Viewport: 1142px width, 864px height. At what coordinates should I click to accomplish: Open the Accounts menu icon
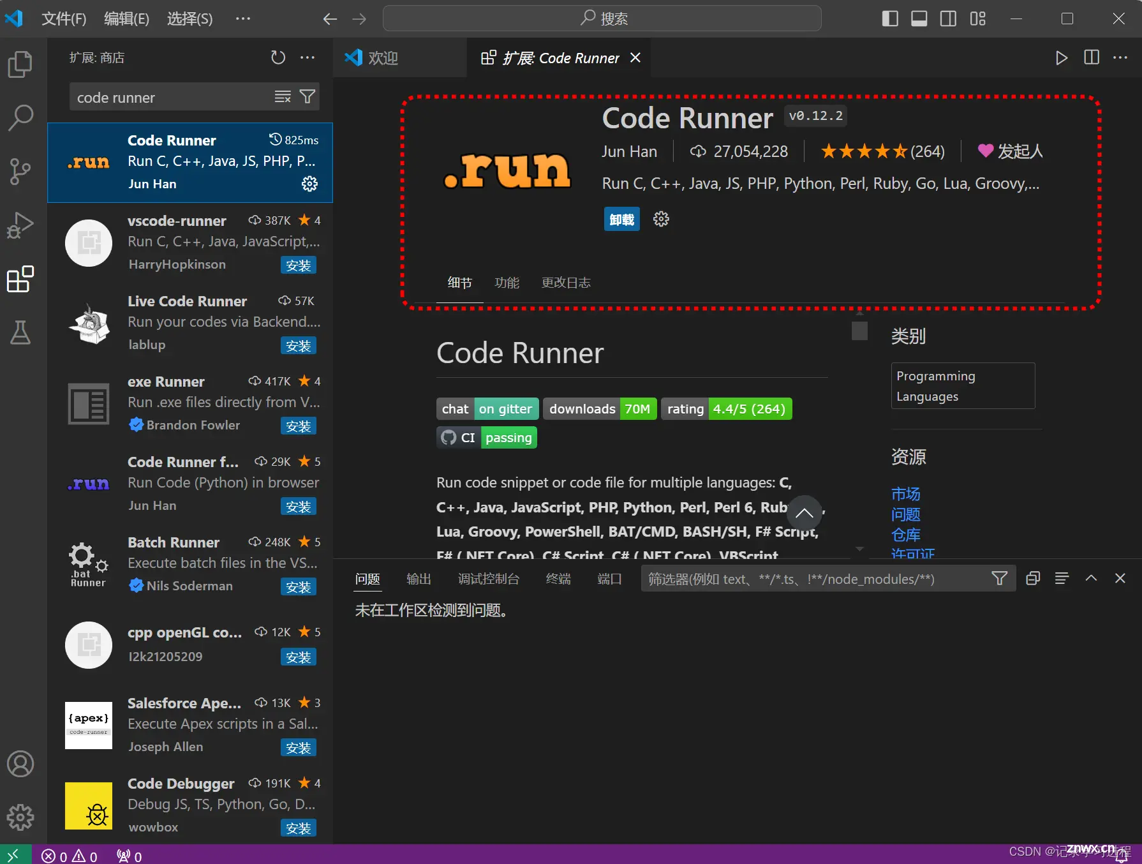click(20, 764)
